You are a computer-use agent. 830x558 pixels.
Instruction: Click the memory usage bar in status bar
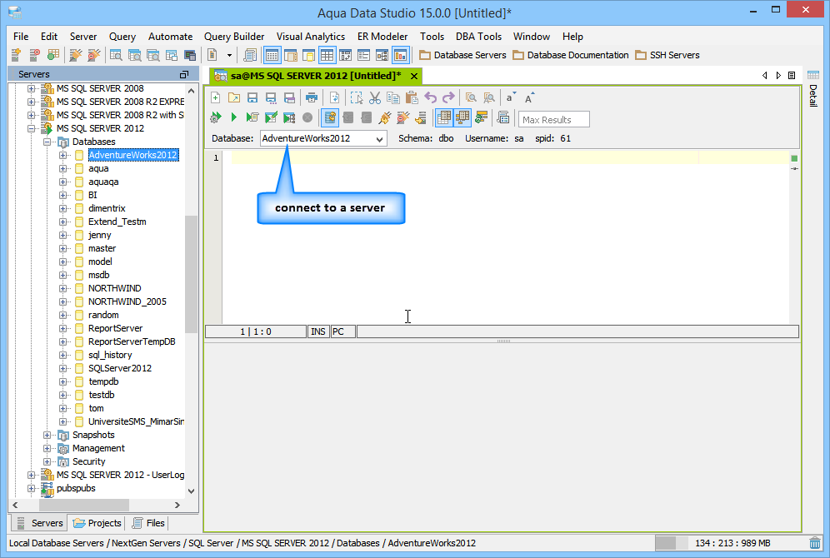tap(731, 543)
